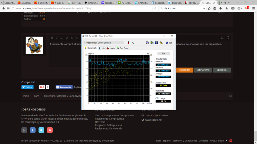The height and width of the screenshot is (144, 257).
Task: Open the Reglamento Compraventa link
Action: pyautogui.click(x=109, y=119)
